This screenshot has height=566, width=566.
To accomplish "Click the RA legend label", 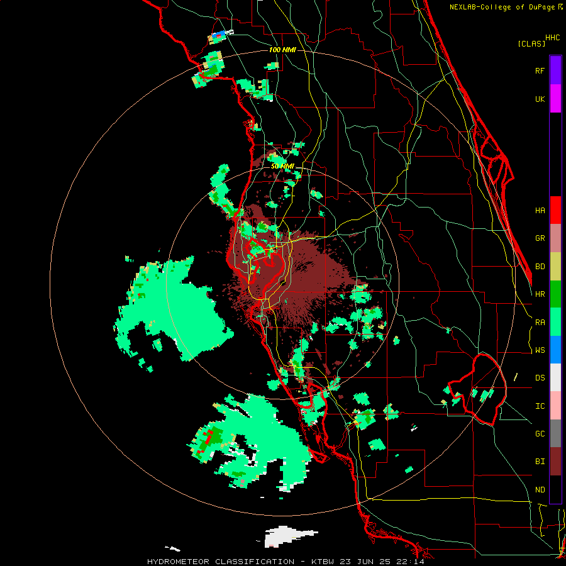I will tap(540, 323).
